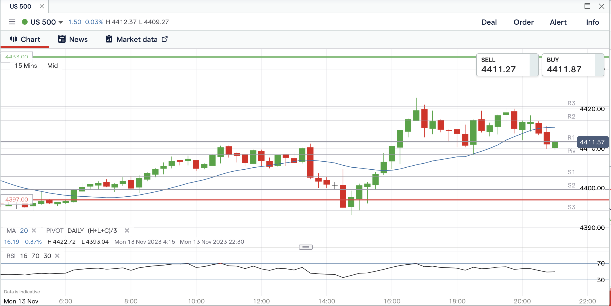Click BUY at 4411.87
This screenshot has height=306, width=611.
[x=573, y=65]
